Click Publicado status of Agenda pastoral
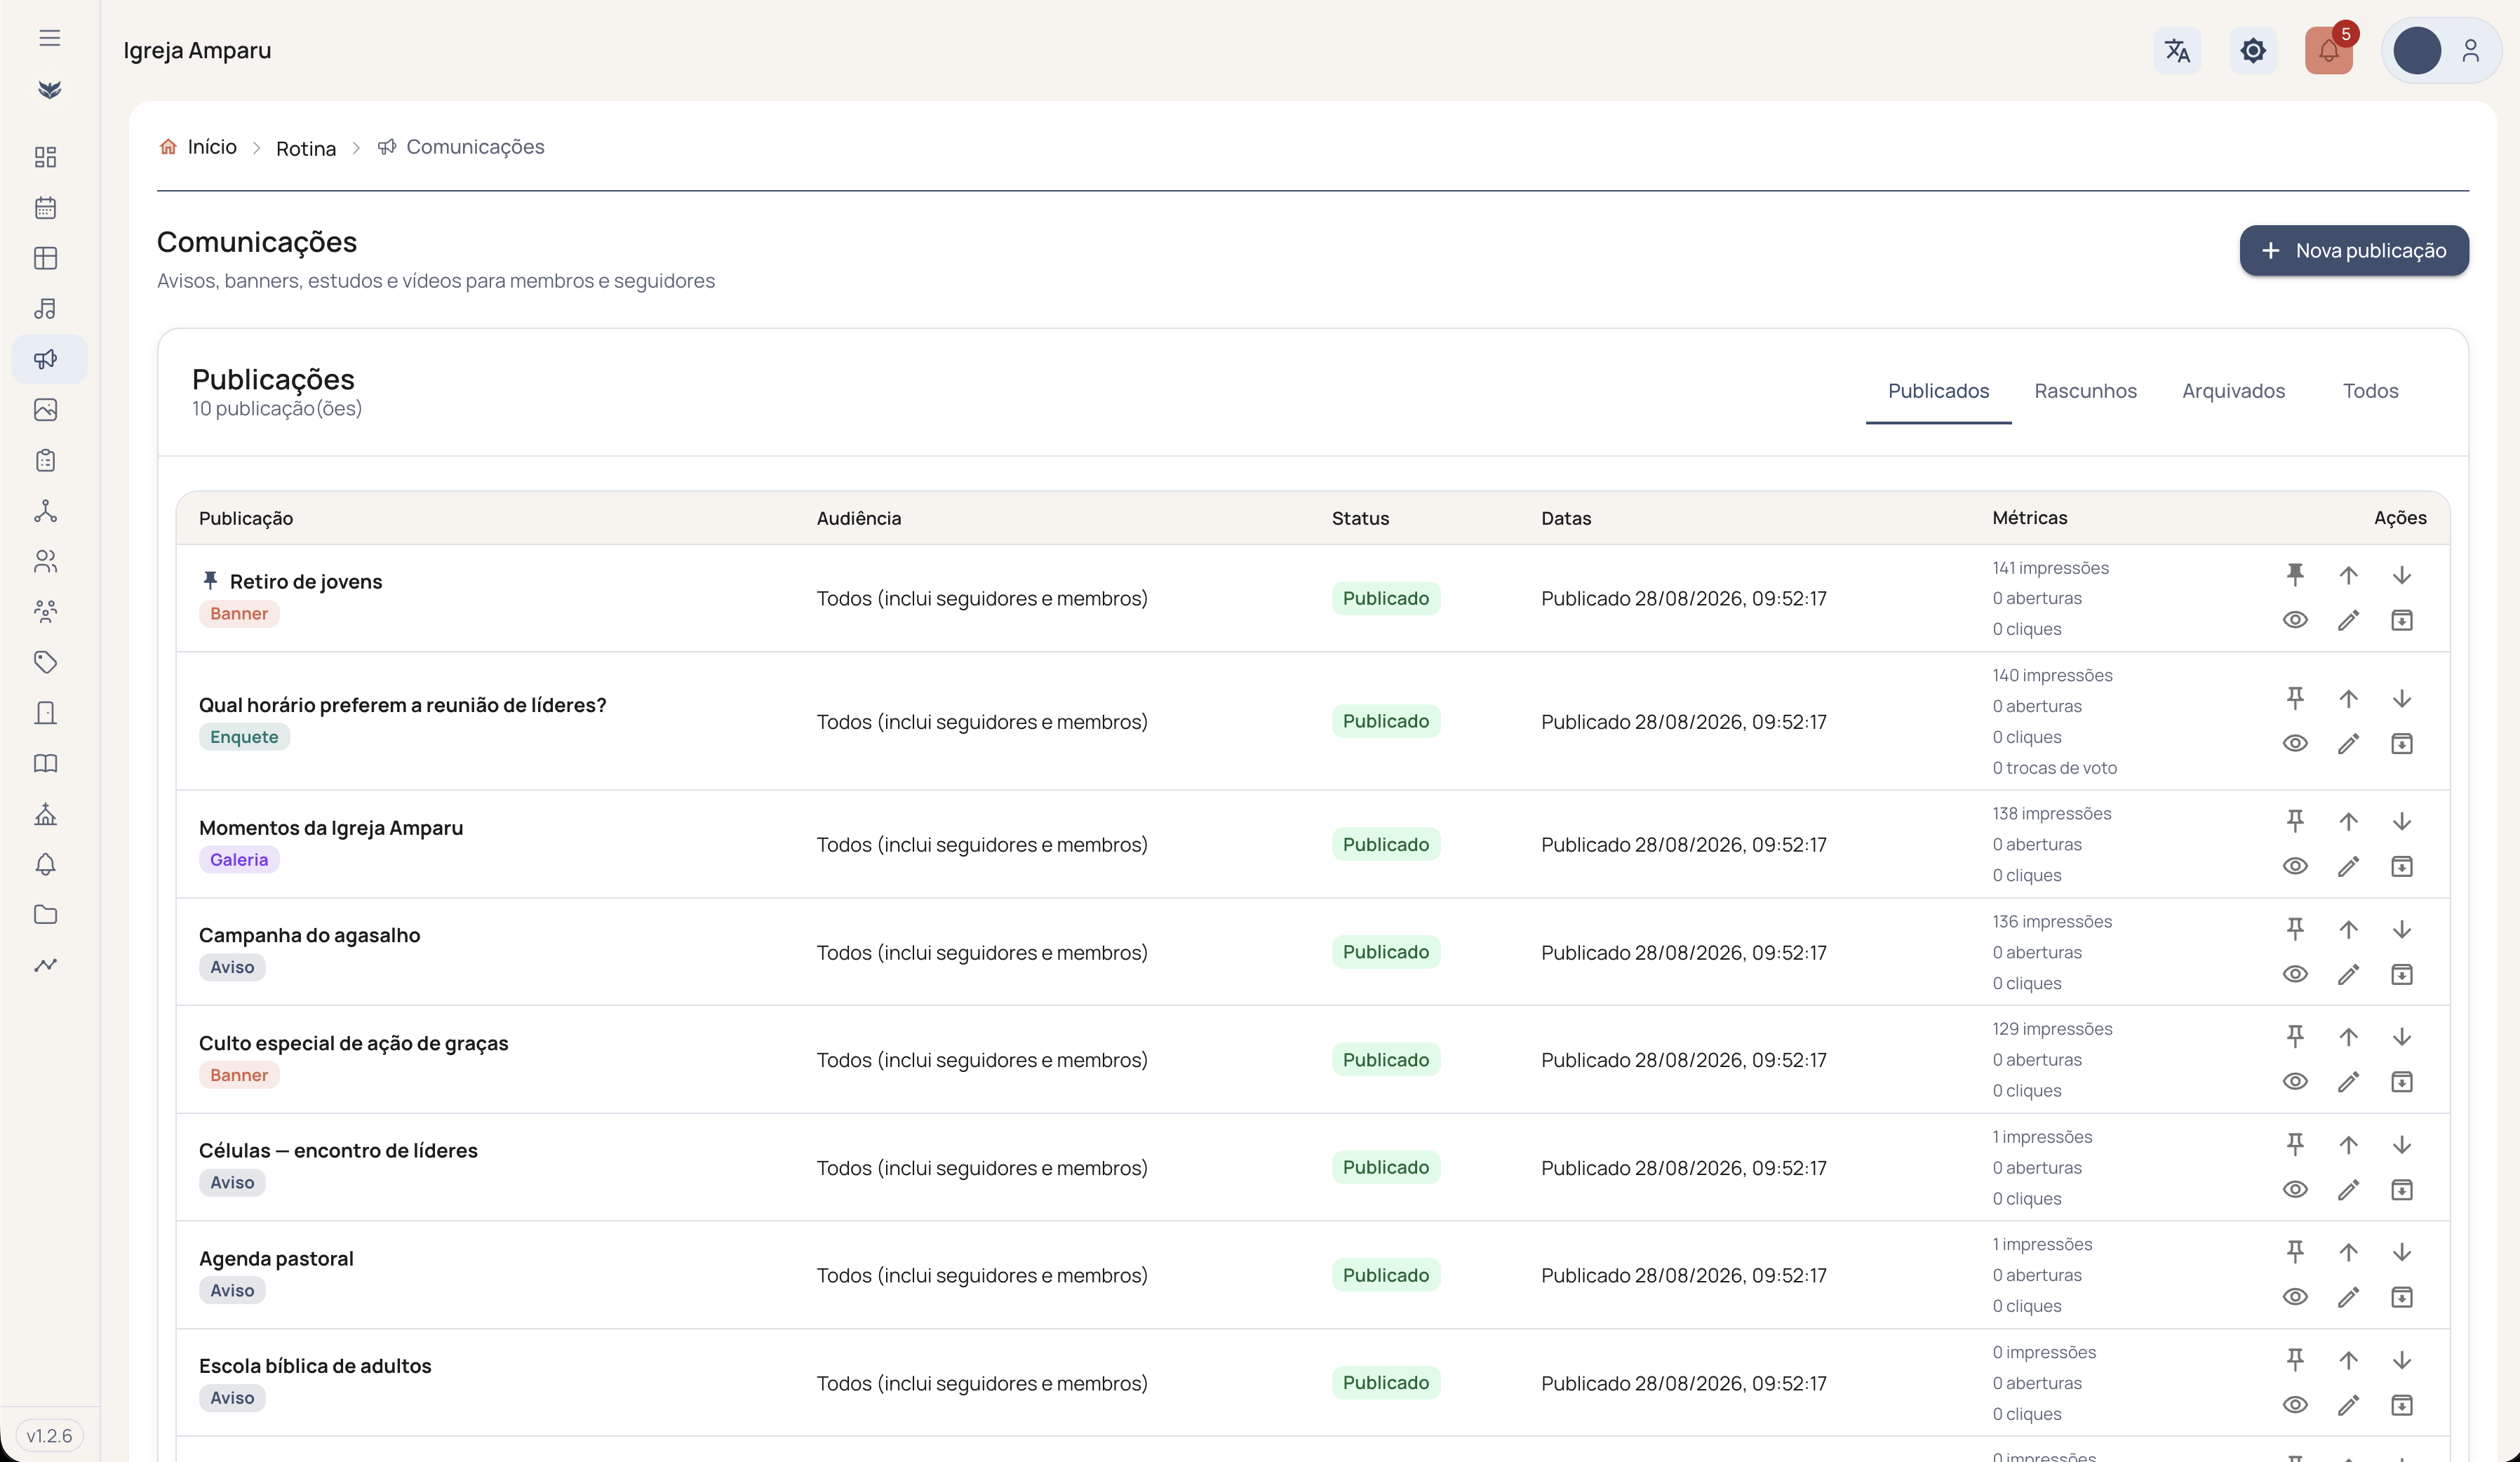 click(x=1385, y=1275)
